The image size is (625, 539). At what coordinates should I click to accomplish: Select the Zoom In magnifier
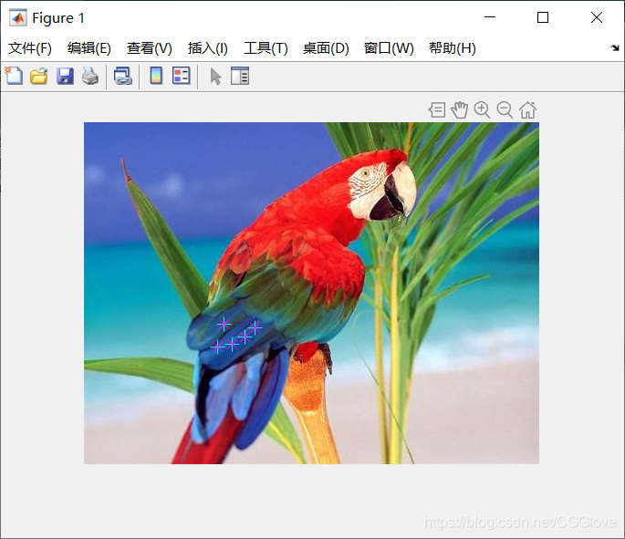tap(482, 110)
